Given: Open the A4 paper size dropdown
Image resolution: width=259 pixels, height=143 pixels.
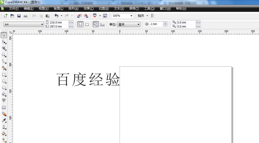Looking at the screenshot, I should coord(42,25).
